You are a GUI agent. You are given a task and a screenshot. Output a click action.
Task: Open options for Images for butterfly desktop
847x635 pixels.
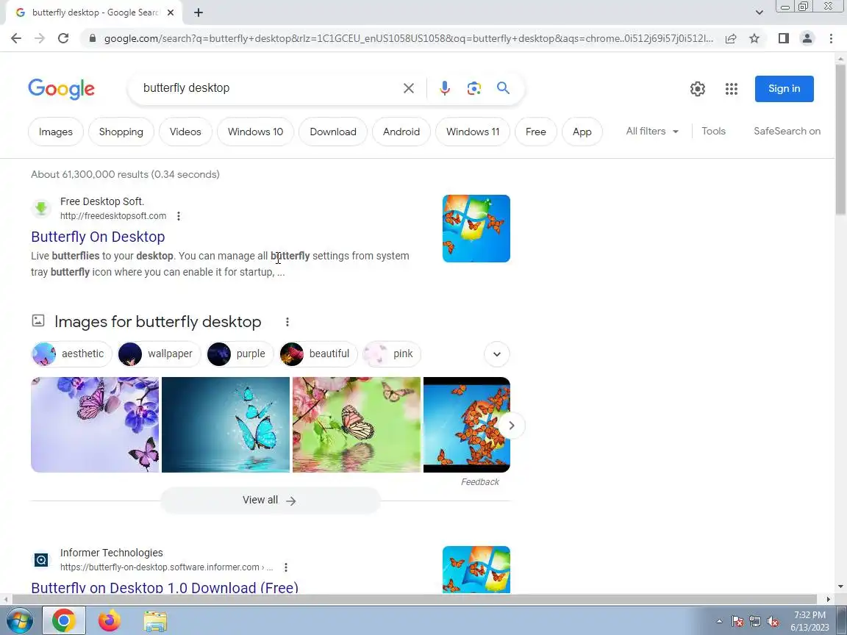click(287, 322)
